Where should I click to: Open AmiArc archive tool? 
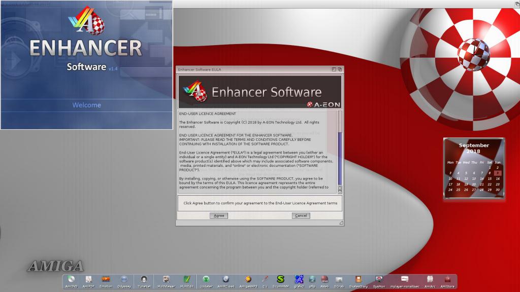click(430, 281)
